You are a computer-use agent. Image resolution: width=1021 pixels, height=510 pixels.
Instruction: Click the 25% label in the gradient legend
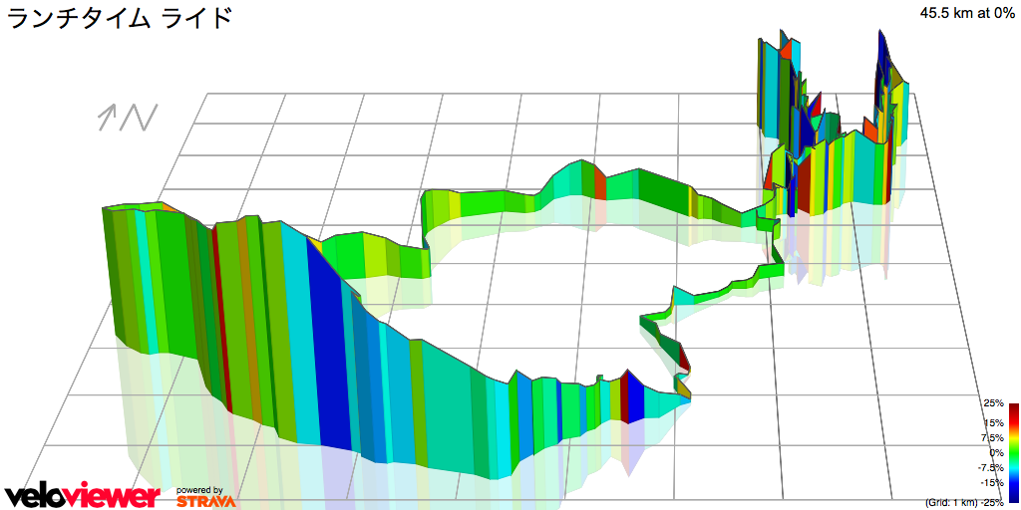click(993, 403)
